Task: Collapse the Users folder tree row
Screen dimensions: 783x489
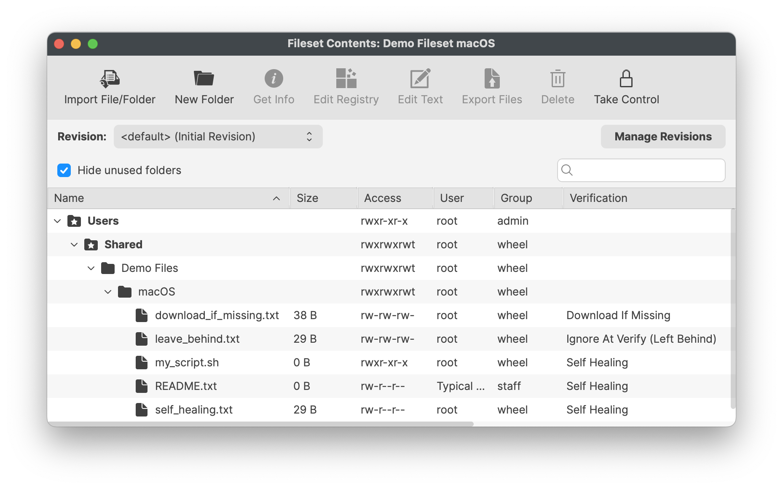Action: tap(57, 221)
